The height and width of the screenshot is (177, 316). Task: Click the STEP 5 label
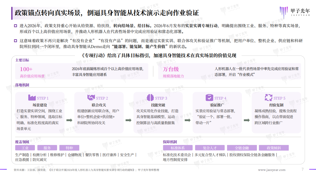280,98
